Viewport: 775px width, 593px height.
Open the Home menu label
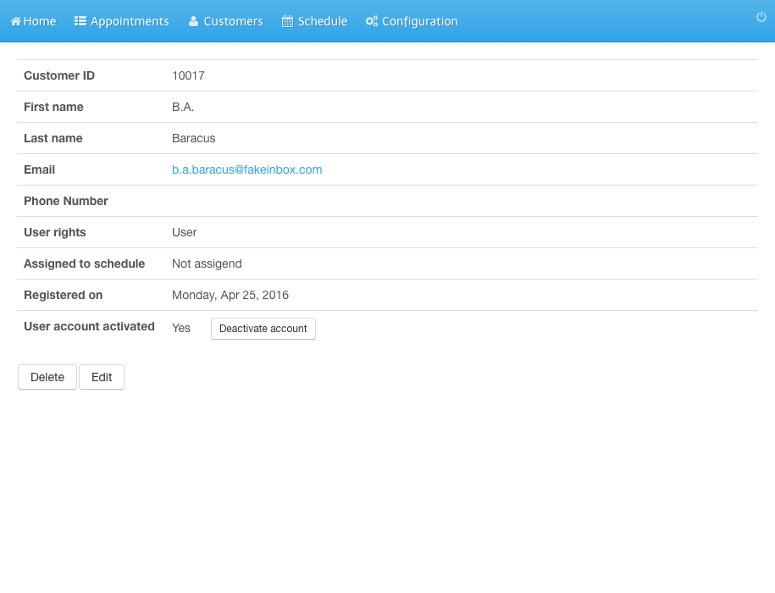coord(40,21)
